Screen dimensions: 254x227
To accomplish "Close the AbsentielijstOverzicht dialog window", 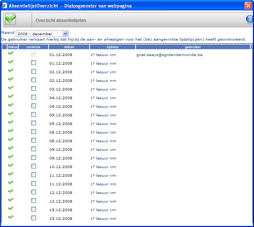I will coord(248,6).
